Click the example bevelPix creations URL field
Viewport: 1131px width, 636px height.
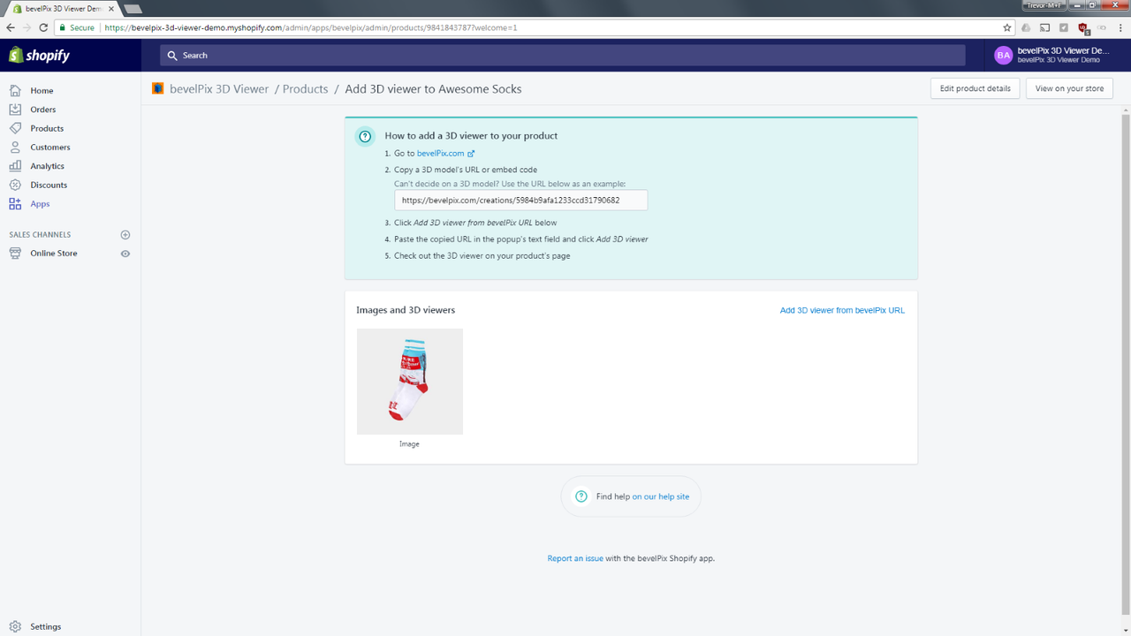(x=521, y=201)
